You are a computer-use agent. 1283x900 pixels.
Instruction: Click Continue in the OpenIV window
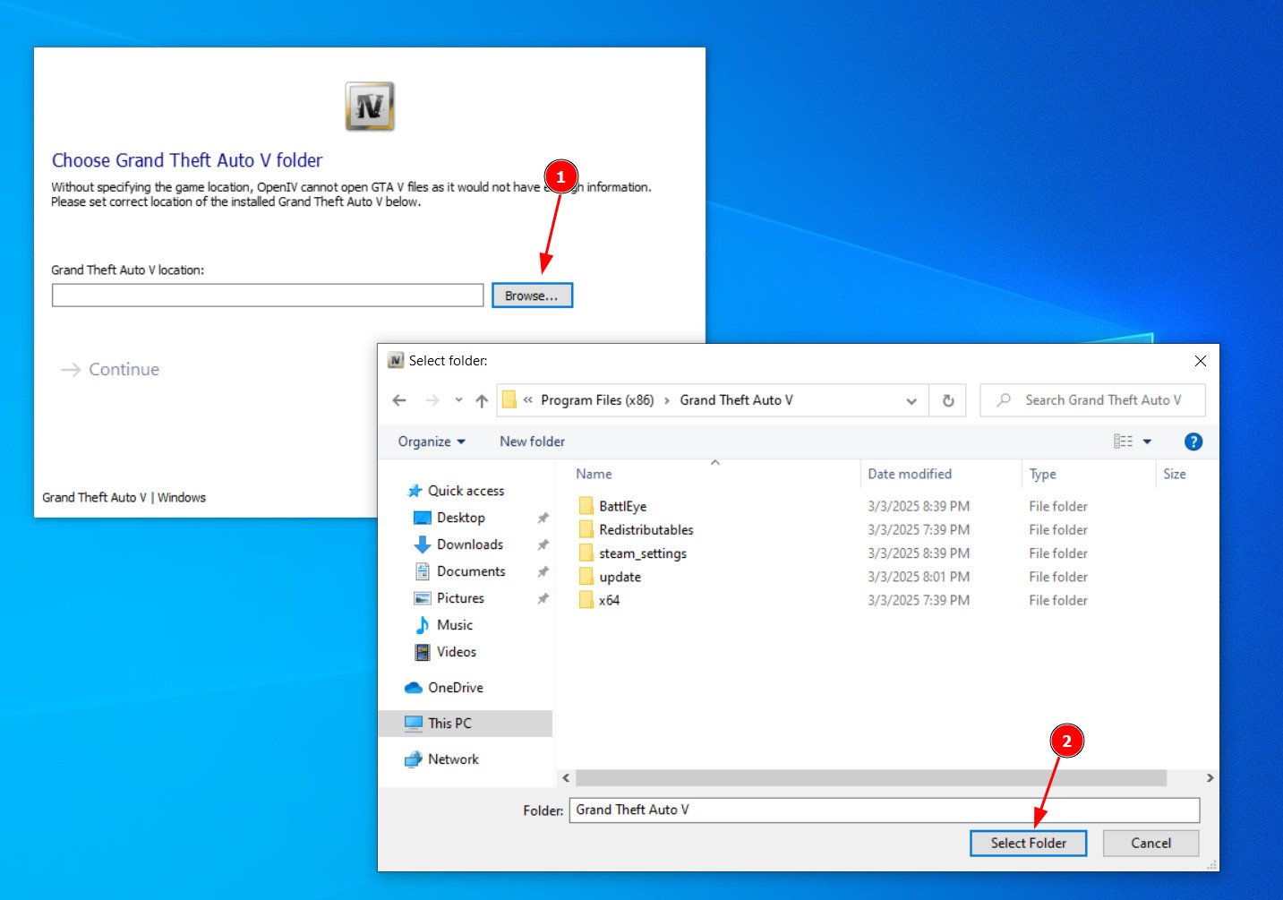coord(110,369)
